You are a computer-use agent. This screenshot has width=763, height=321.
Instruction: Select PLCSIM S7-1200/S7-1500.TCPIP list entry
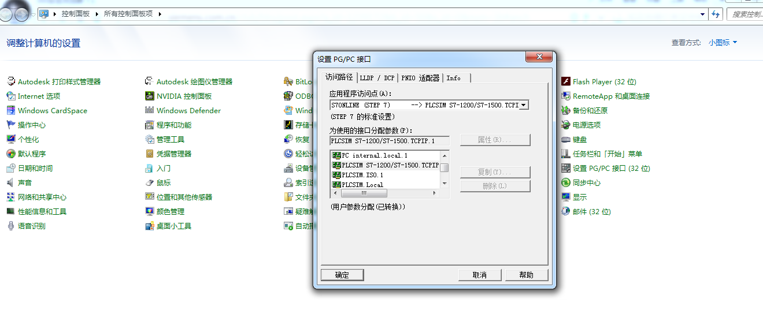coord(386,165)
